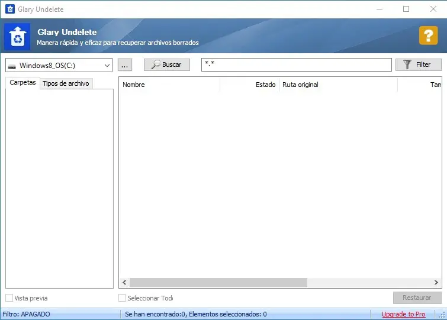Click the Glary Undelete recycle bin logo
Screen dimensions: 447x320
point(17,37)
